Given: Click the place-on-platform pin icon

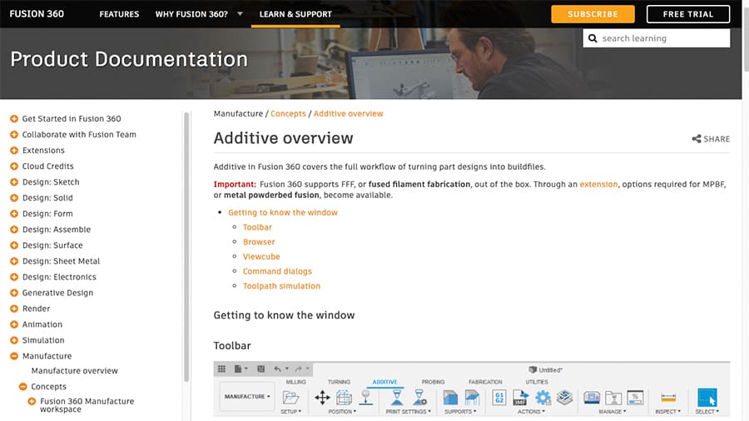Looking at the screenshot, I should point(366,397).
